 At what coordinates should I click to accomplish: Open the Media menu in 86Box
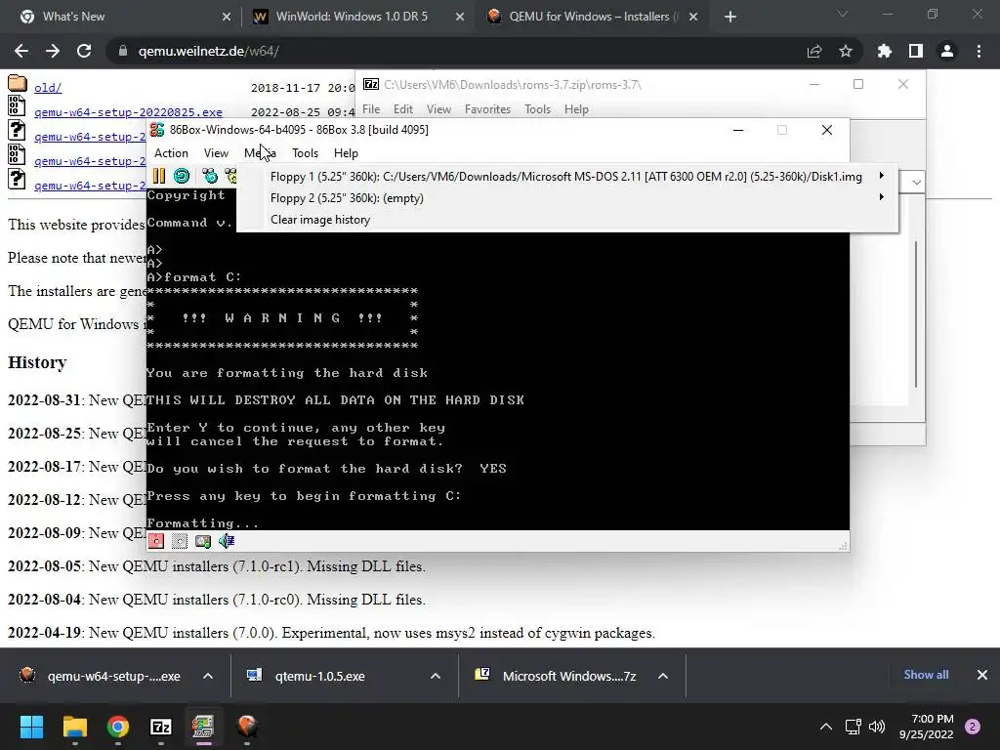(x=260, y=153)
